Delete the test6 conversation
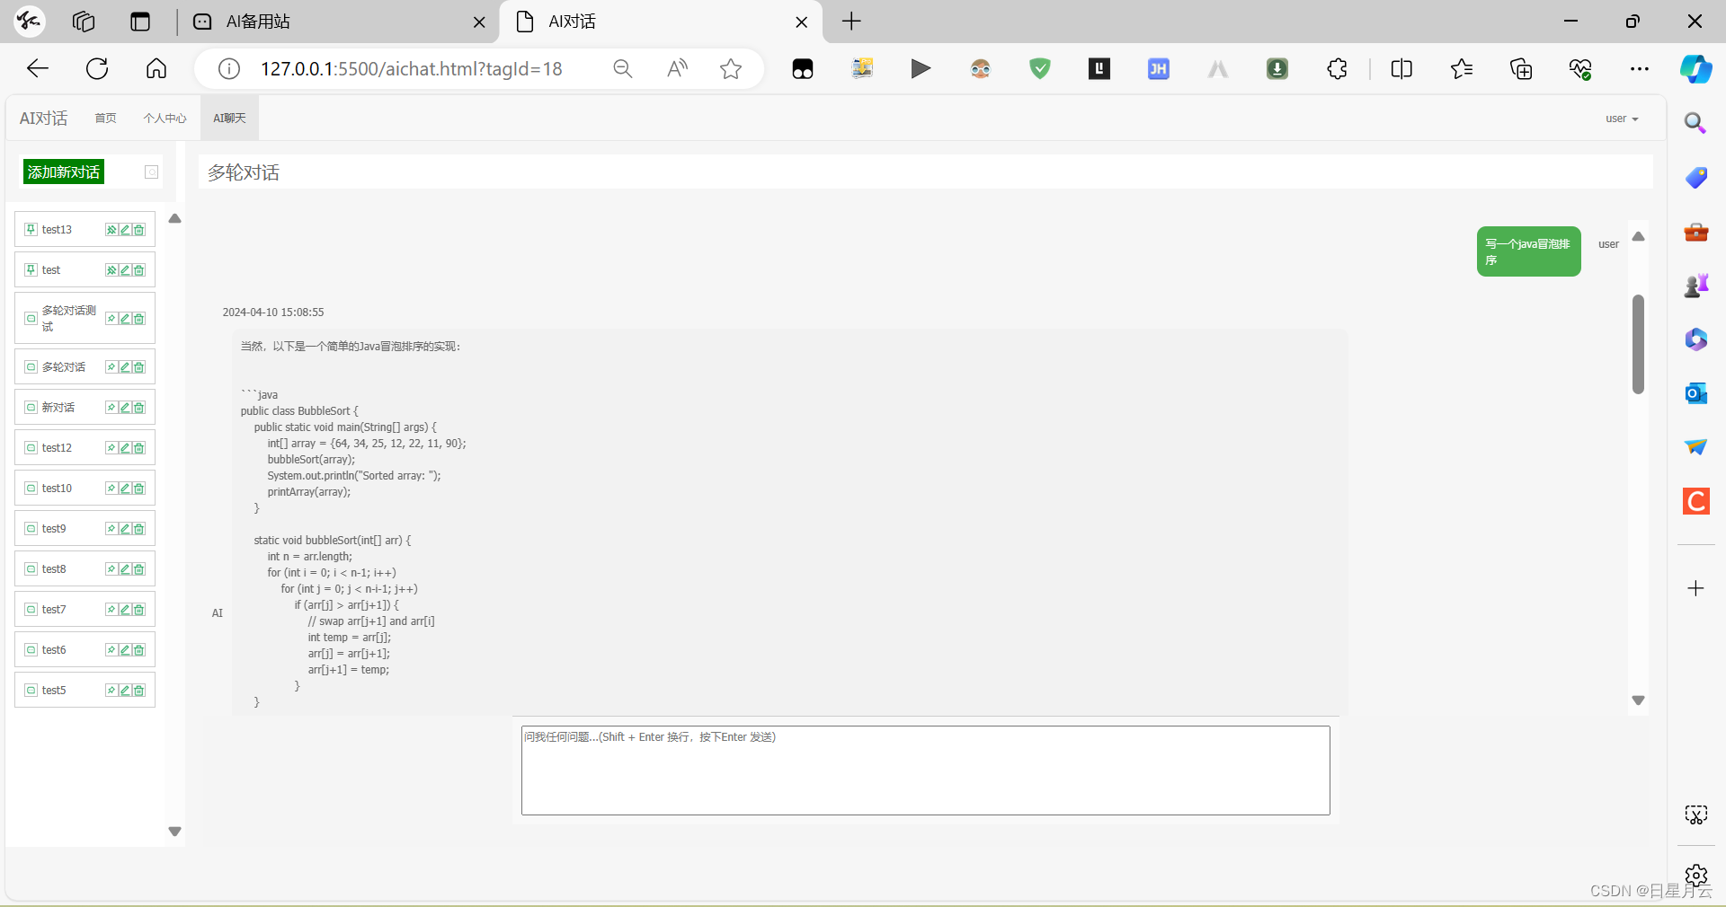 138,650
